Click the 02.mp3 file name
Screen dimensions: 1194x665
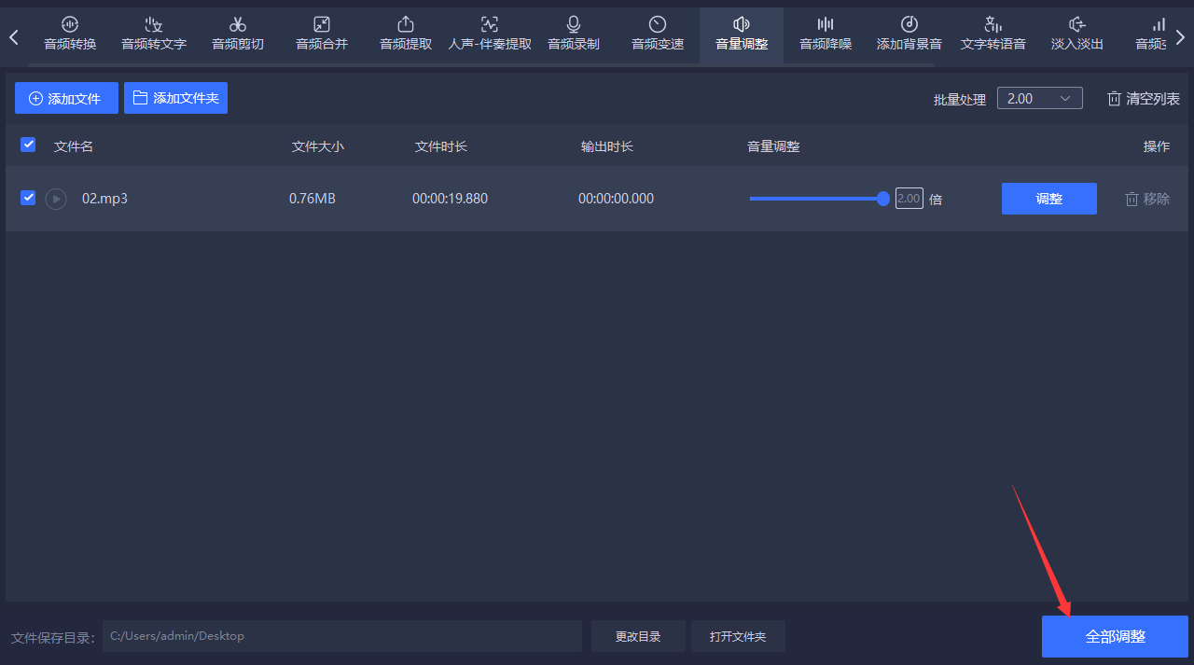pyautogui.click(x=104, y=199)
